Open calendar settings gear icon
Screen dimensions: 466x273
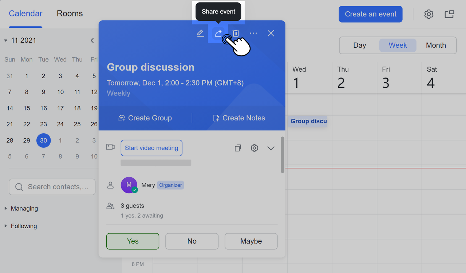(x=429, y=14)
